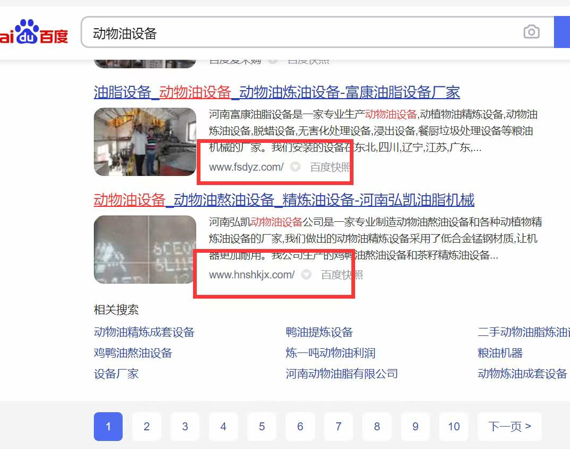The width and height of the screenshot is (570, 449).
Task: Click related search 炼一吨动物油利润
Action: click(x=331, y=352)
